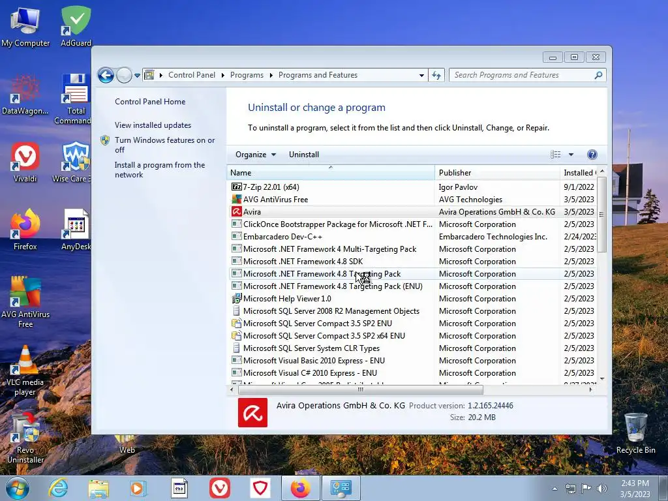This screenshot has width=668, height=501.
Task: Open Revo Uninstaller desktop shortcut
Action: [x=25, y=438]
